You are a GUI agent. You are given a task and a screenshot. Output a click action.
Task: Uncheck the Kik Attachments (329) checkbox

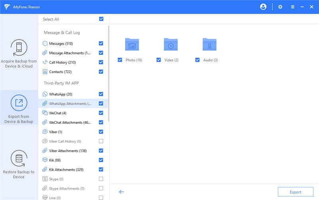(x=101, y=169)
